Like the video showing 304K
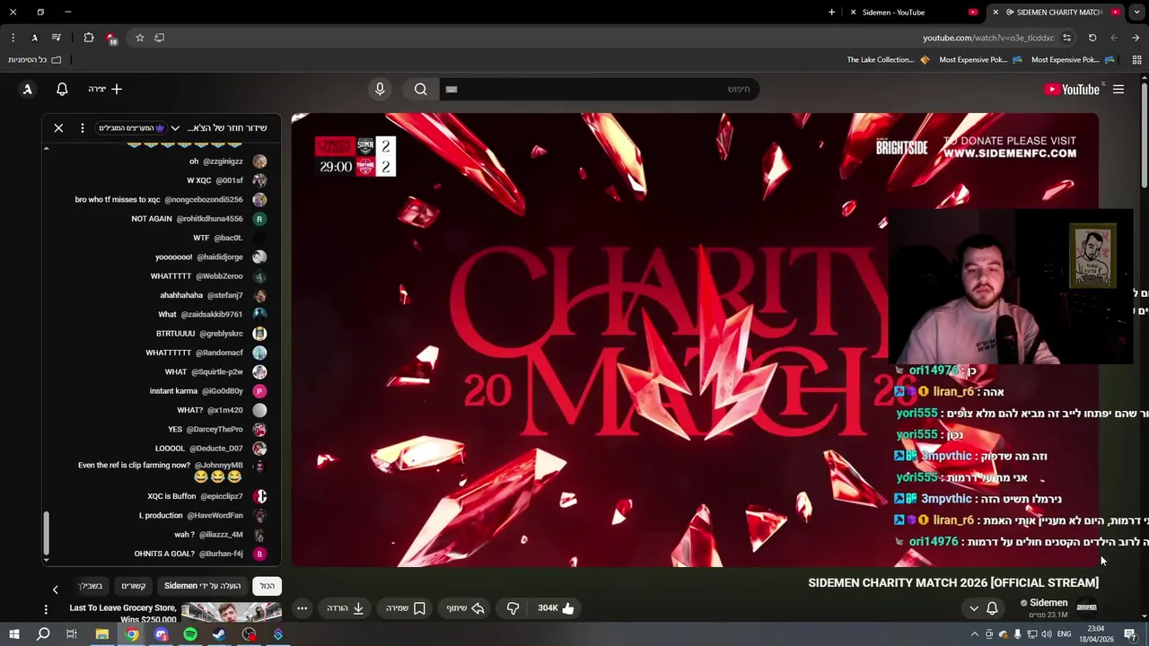The image size is (1149, 646). coord(556,608)
